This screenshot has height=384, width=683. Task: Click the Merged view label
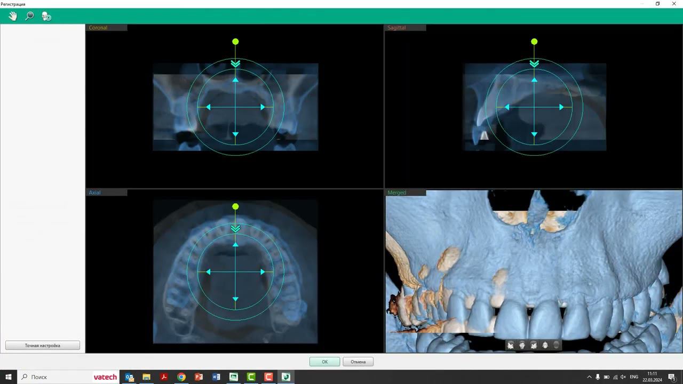pos(396,193)
